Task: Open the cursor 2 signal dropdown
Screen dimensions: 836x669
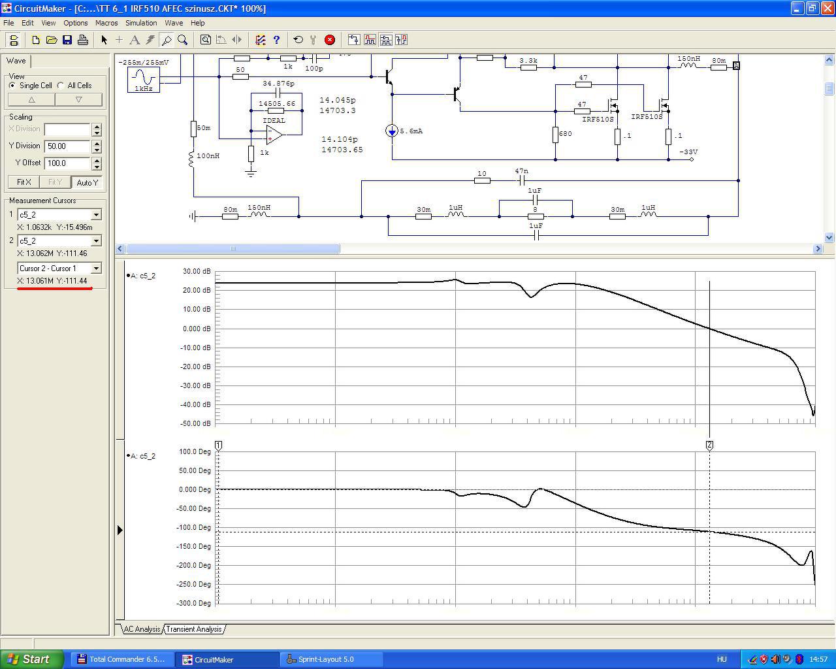Action: click(96, 241)
